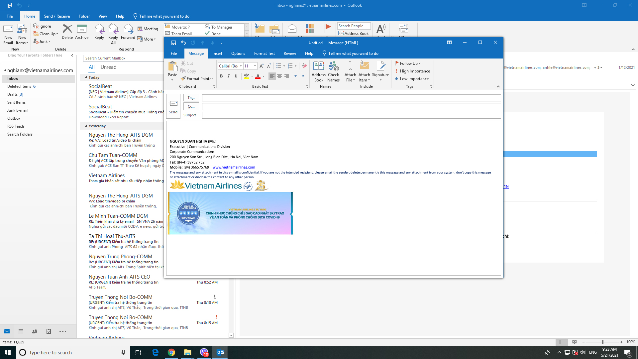Open www.vietnamairlines.com signature link

234,167
